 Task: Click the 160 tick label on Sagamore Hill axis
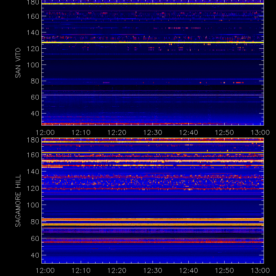(33, 155)
